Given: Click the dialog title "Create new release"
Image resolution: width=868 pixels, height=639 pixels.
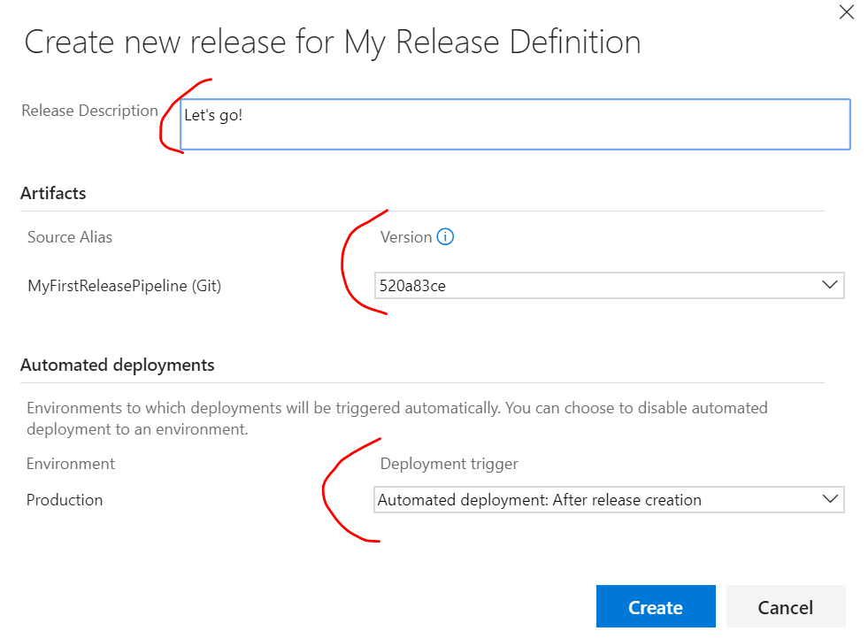Looking at the screenshot, I should 332,42.
